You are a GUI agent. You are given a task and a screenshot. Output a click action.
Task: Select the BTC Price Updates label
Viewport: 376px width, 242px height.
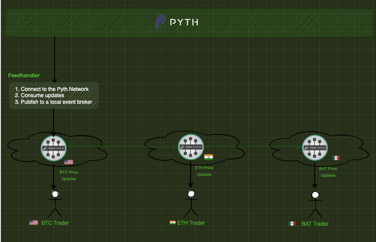click(x=69, y=175)
